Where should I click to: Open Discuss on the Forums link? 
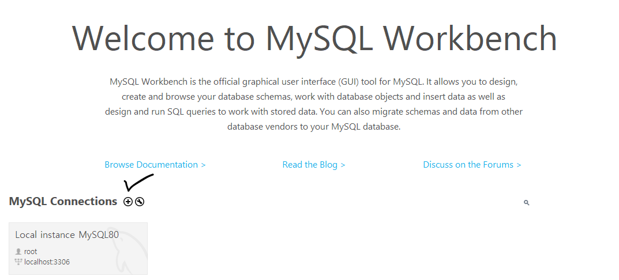coord(472,164)
